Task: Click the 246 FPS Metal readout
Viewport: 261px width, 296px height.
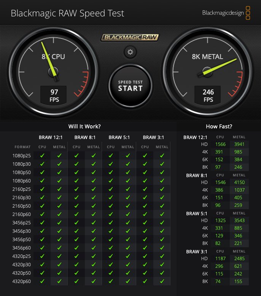Action: (x=208, y=96)
